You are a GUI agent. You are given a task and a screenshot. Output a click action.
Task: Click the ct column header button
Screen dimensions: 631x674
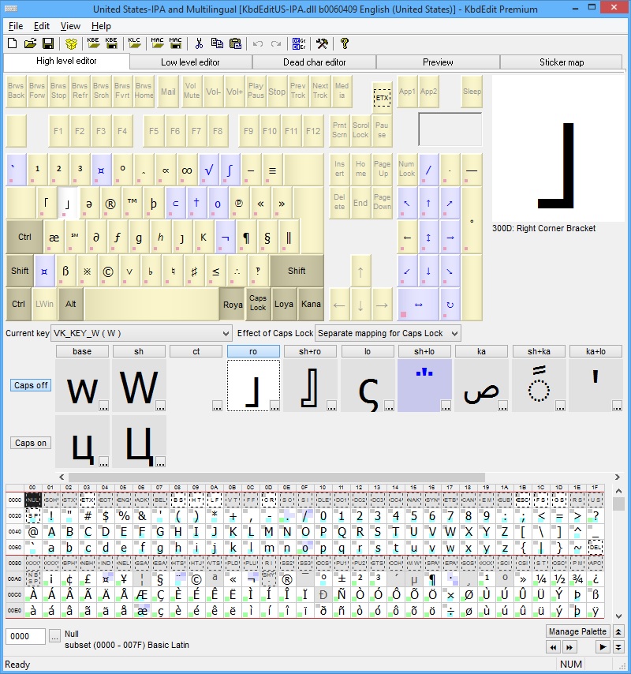196,352
